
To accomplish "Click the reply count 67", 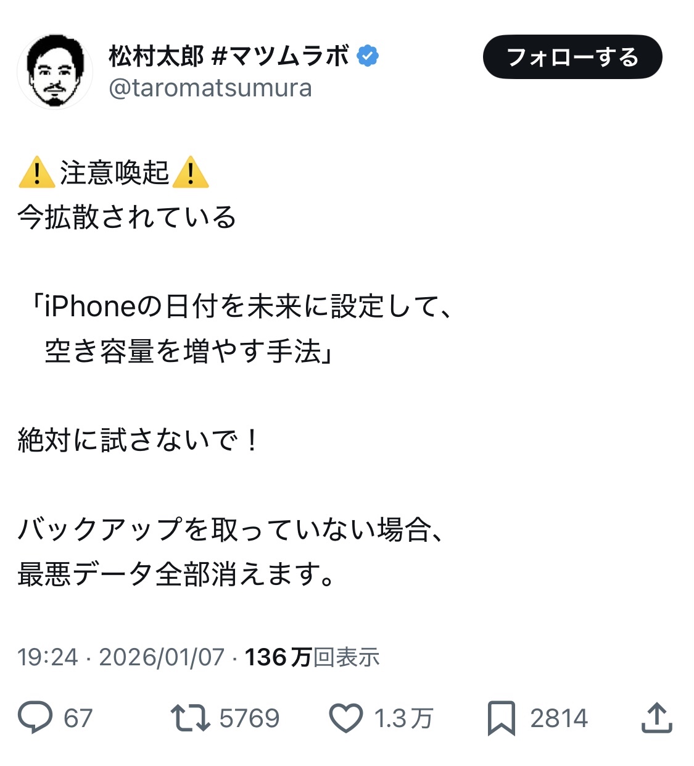I will pos(78,718).
